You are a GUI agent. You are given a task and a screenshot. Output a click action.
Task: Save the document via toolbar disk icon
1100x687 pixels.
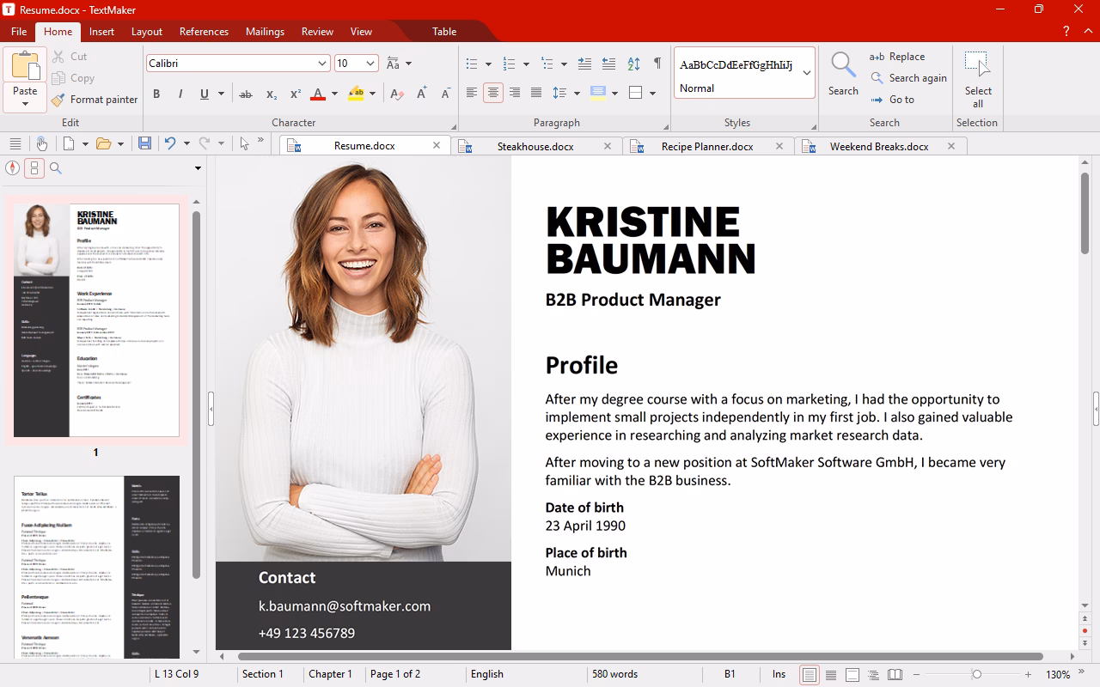coord(144,143)
